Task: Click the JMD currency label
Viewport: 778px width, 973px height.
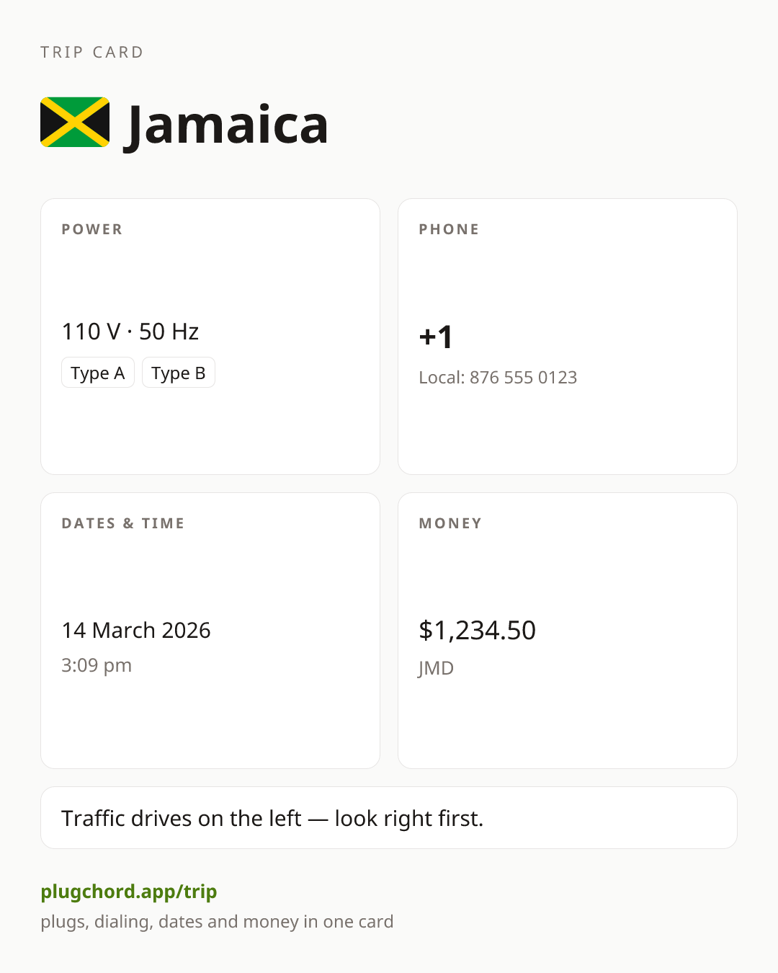Action: pyautogui.click(x=436, y=668)
